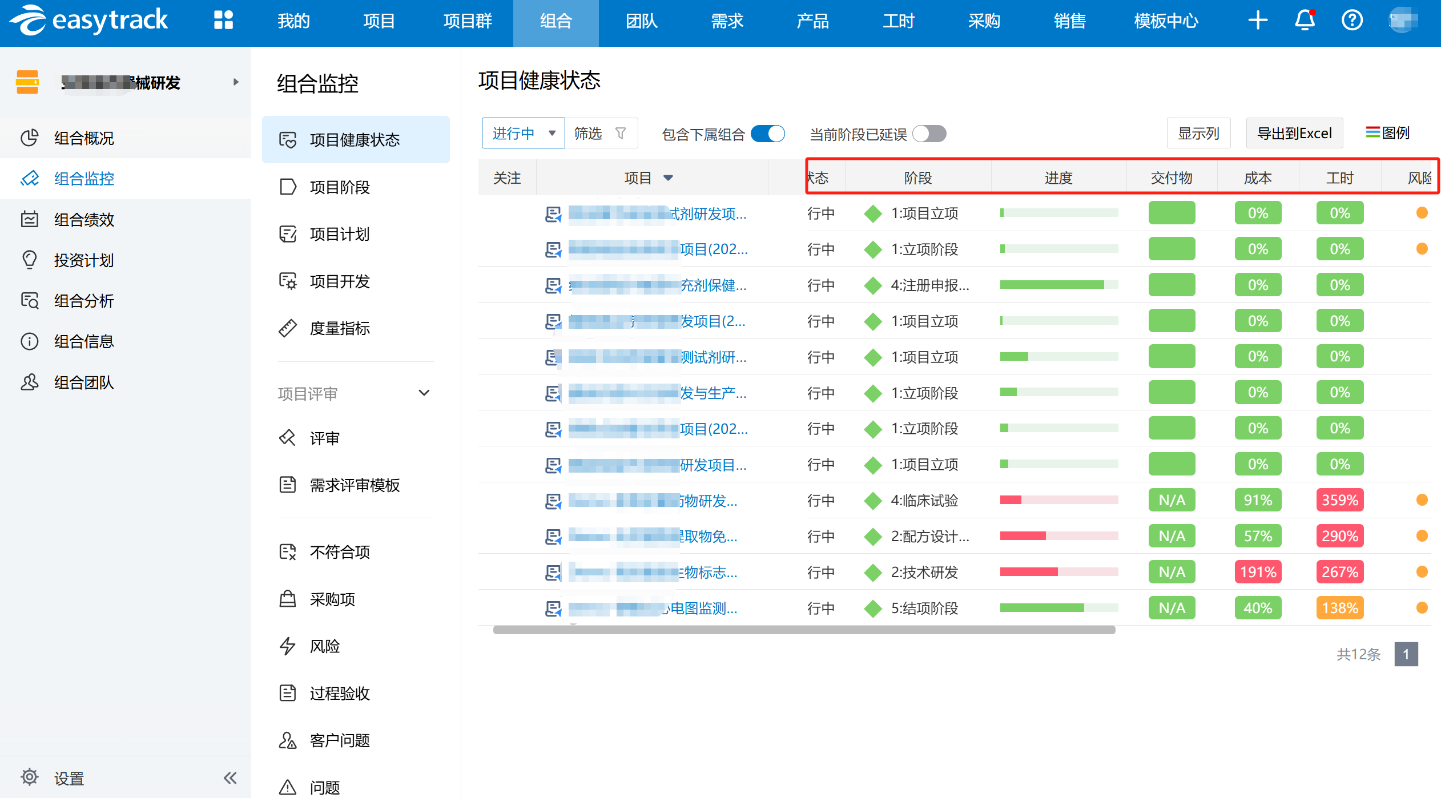Collapse the 项目评审 section chevron

[424, 393]
